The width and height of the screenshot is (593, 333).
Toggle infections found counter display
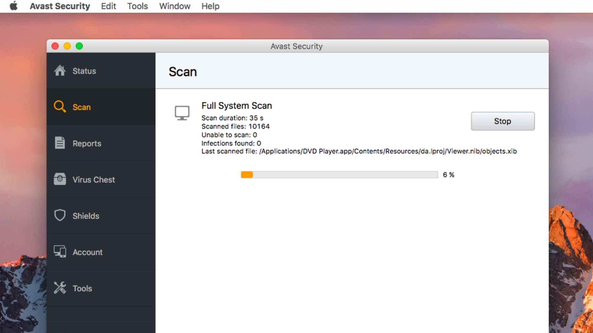tap(230, 143)
